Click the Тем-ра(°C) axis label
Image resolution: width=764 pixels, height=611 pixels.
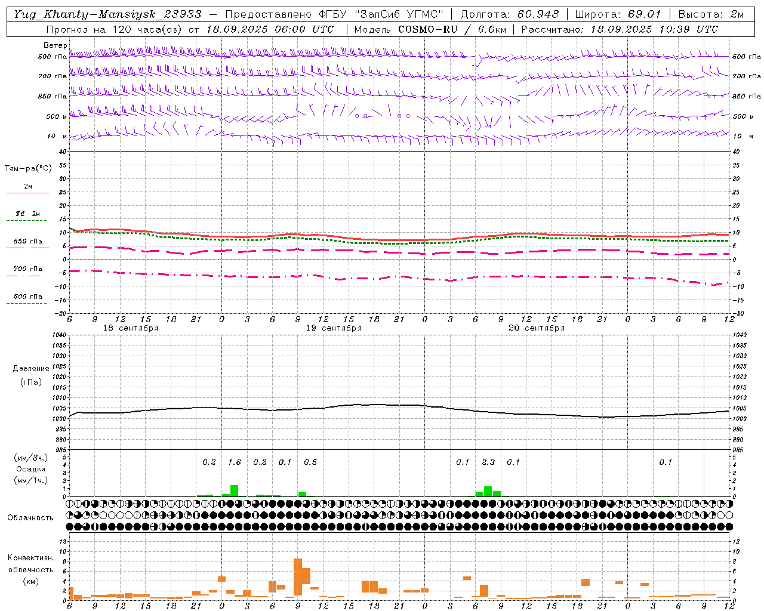pos(28,169)
